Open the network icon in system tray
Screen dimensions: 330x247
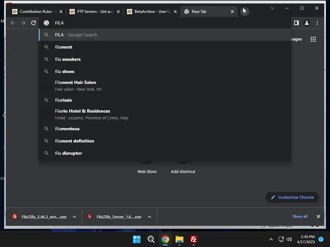[281, 239]
